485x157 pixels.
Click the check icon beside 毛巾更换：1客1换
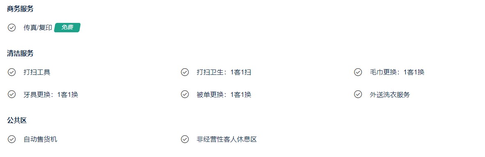(x=358, y=72)
